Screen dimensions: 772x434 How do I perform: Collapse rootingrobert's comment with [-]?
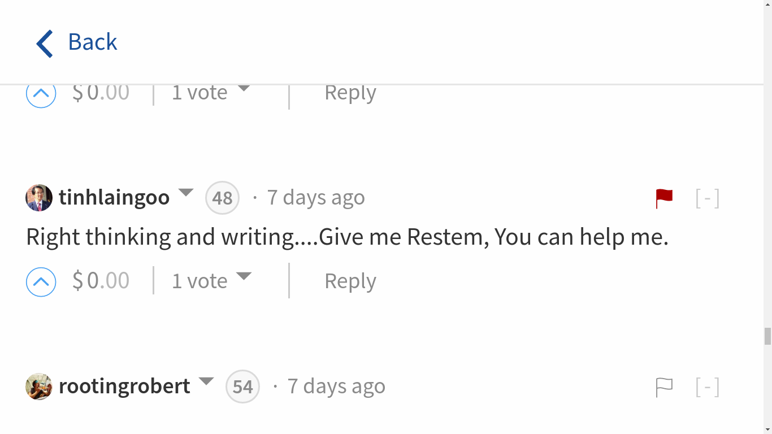(708, 387)
